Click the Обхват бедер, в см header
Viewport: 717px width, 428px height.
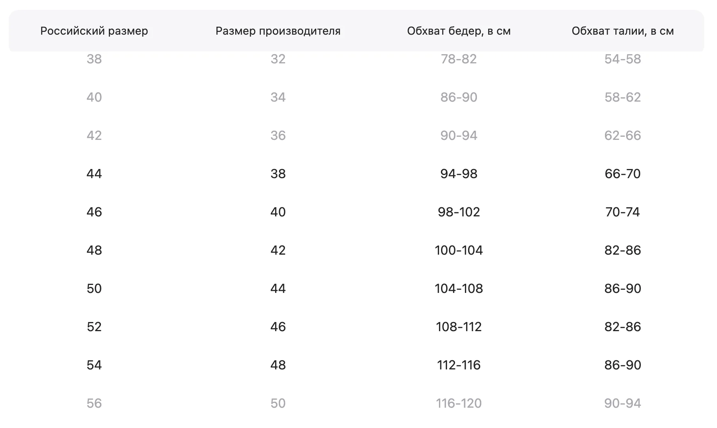coord(459,31)
